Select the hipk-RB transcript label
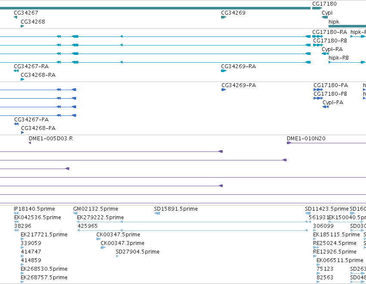Viewport: 366px width, 284px height. pyautogui.click(x=338, y=58)
